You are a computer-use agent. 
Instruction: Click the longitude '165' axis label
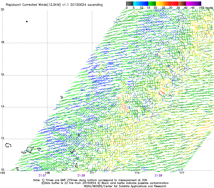pyautogui.click(x=2, y=173)
